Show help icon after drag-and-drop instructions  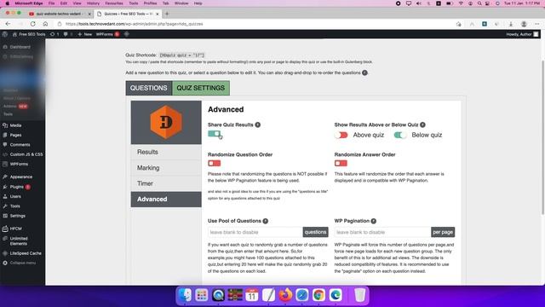pos(364,72)
